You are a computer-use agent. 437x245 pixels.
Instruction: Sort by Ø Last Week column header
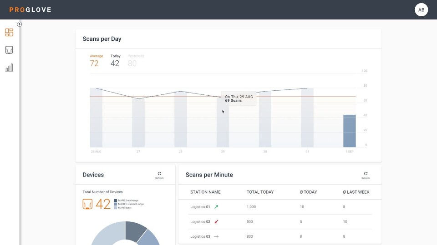[356, 192]
